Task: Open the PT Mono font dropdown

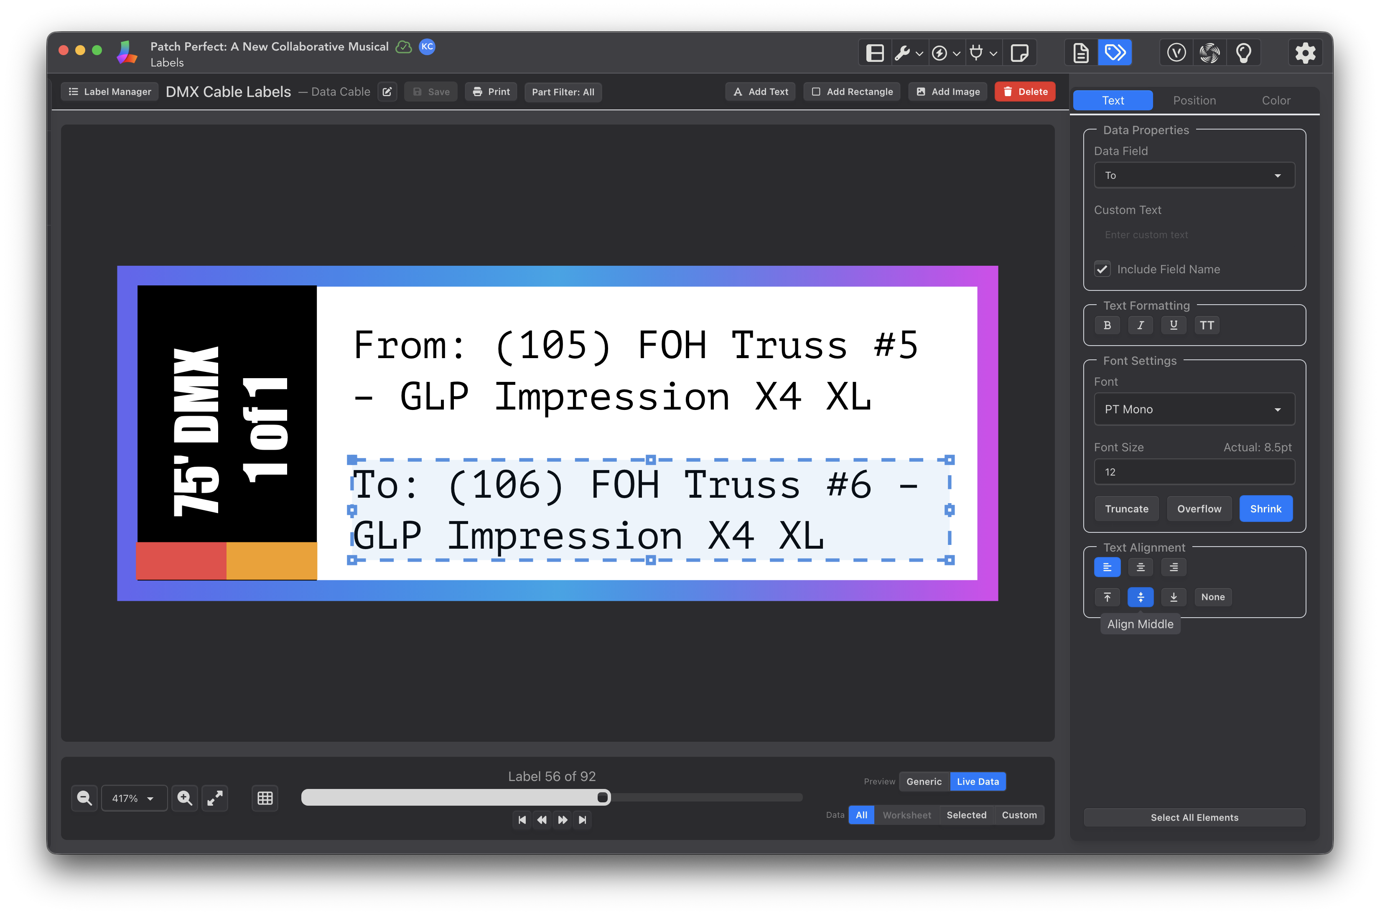Action: coord(1194,410)
